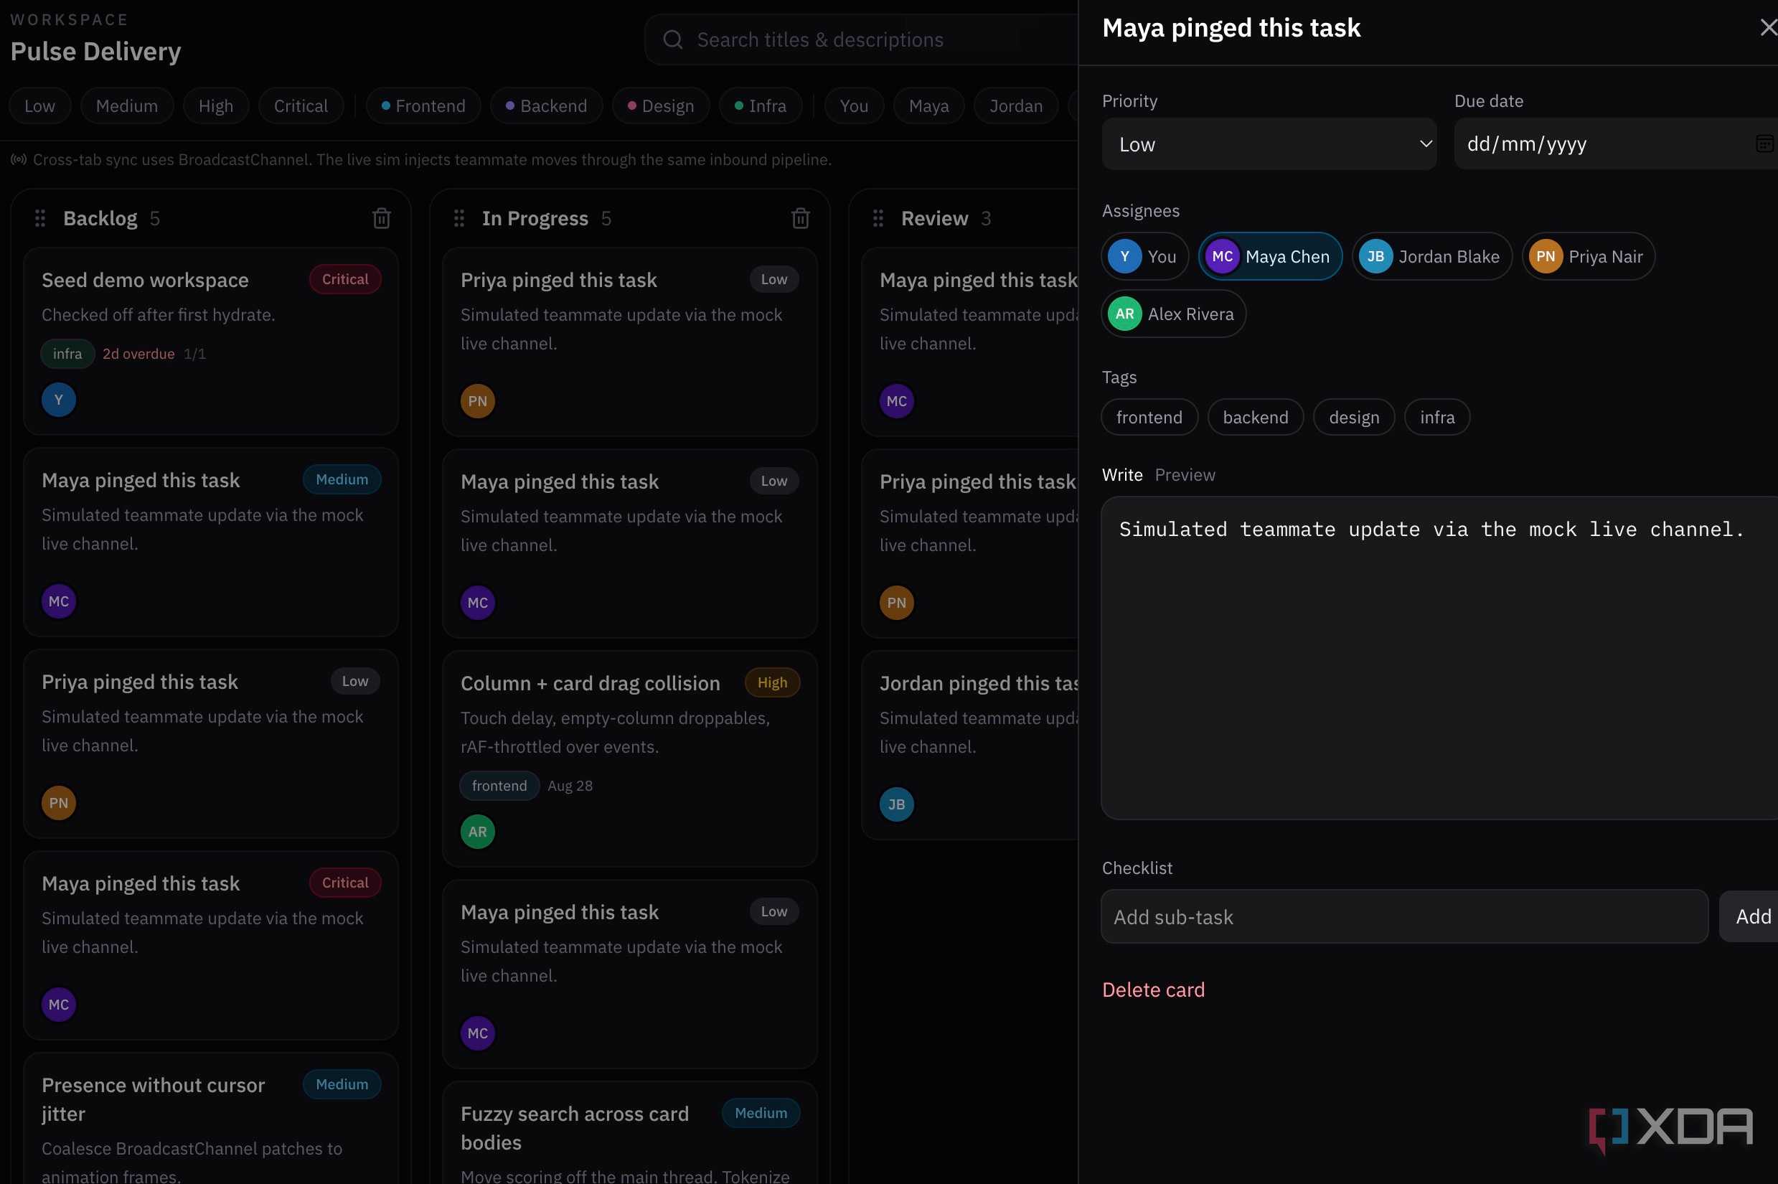Assign the card to You
Image resolution: width=1778 pixels, height=1184 pixels.
point(1144,257)
